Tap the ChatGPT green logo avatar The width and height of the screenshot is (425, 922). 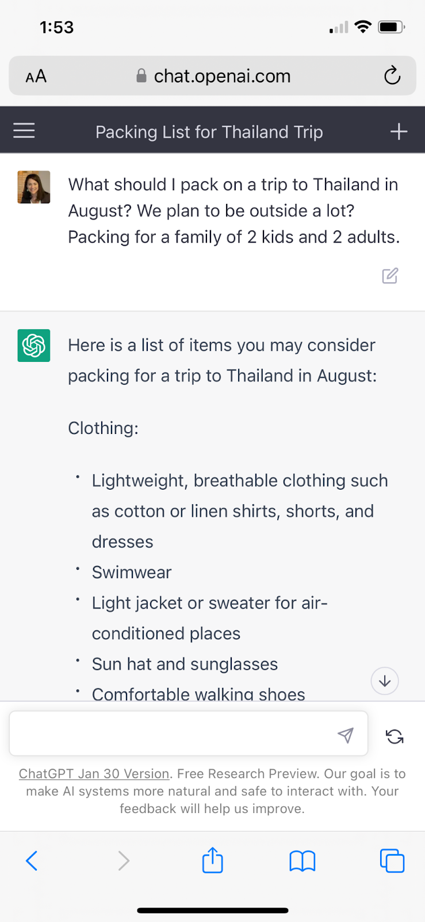click(34, 345)
